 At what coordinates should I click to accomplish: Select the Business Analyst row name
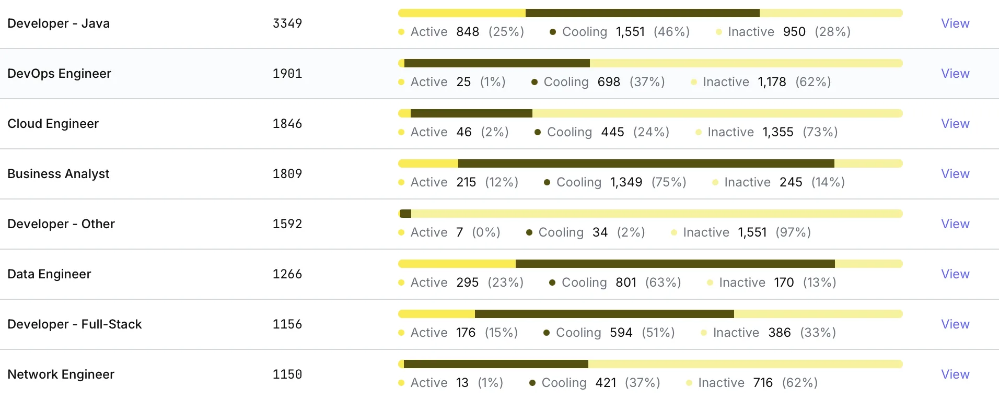pyautogui.click(x=59, y=174)
